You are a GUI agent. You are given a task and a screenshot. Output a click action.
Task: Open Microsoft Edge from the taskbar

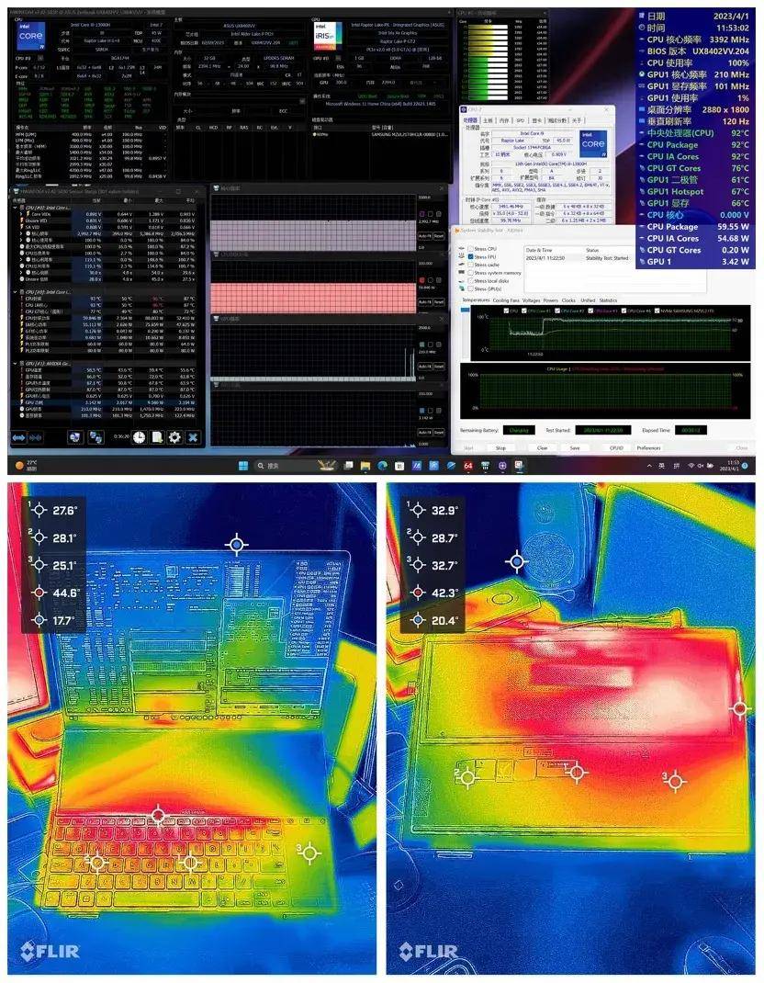tap(382, 466)
